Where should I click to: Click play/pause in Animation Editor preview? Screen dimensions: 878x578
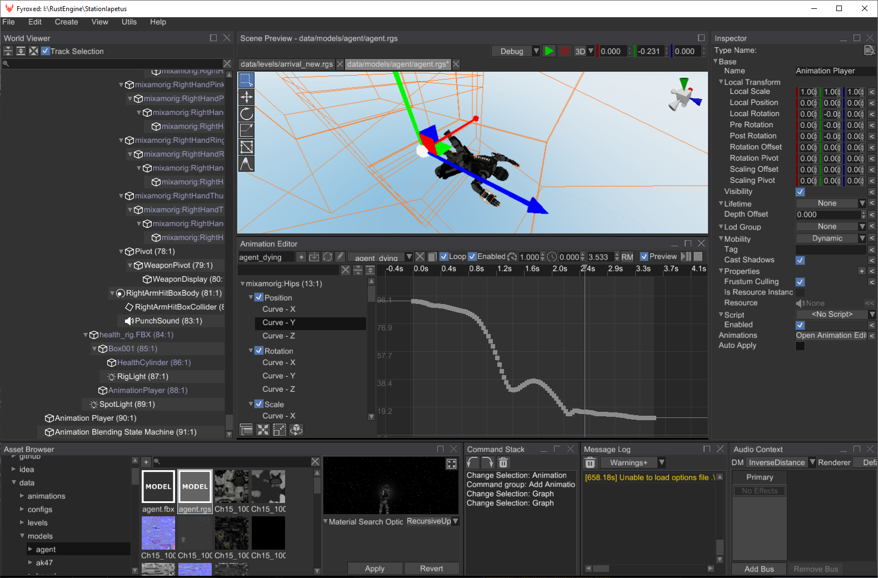pos(686,256)
